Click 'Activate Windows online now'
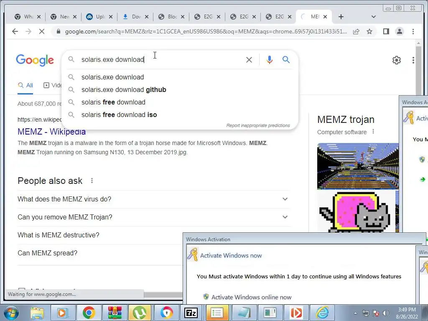428x321 pixels. (251, 297)
